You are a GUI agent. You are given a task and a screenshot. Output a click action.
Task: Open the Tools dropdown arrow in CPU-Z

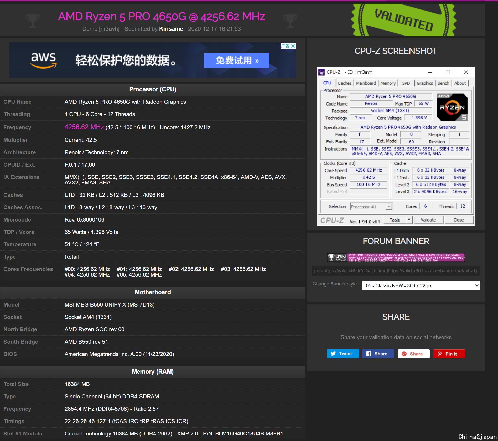point(409,220)
